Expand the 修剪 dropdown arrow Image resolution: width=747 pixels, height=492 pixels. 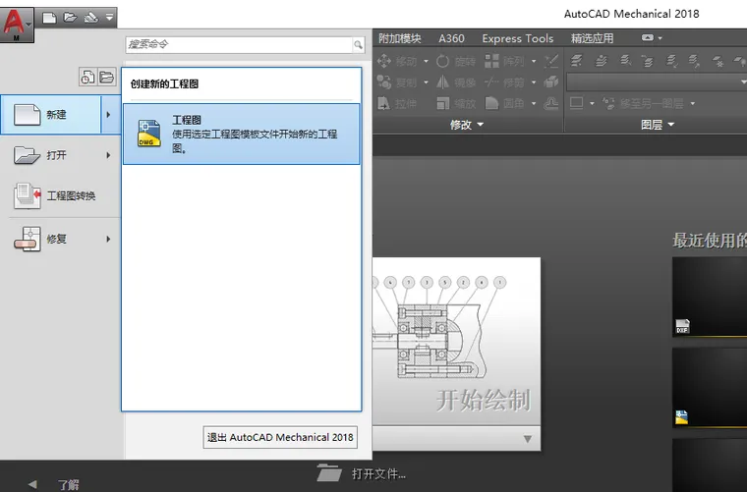tap(534, 82)
